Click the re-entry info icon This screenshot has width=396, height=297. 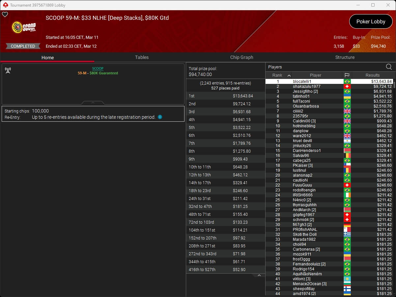coord(160,117)
